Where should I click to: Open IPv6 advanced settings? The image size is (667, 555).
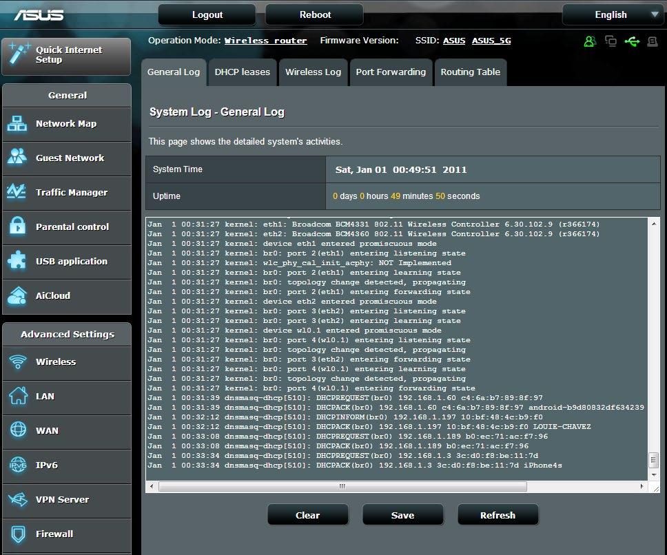pyautogui.click(x=67, y=466)
